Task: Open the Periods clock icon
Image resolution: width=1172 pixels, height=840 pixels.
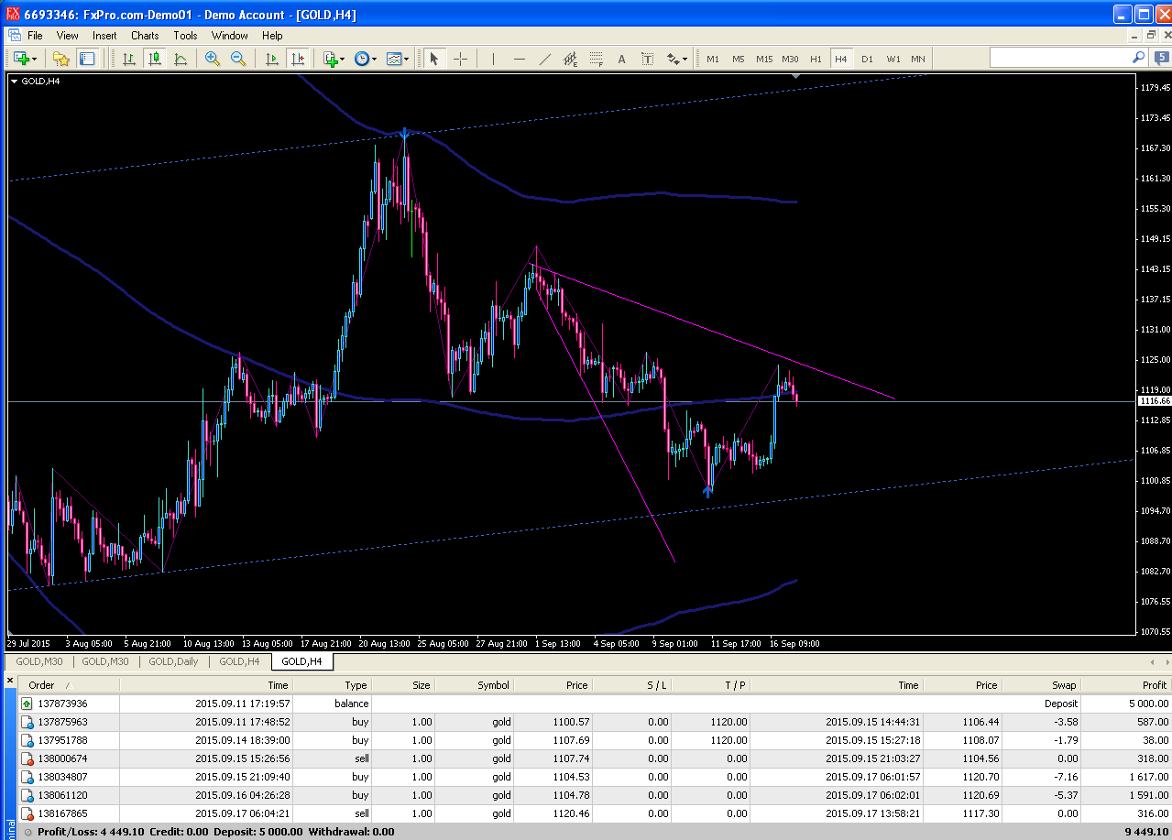Action: click(x=362, y=59)
